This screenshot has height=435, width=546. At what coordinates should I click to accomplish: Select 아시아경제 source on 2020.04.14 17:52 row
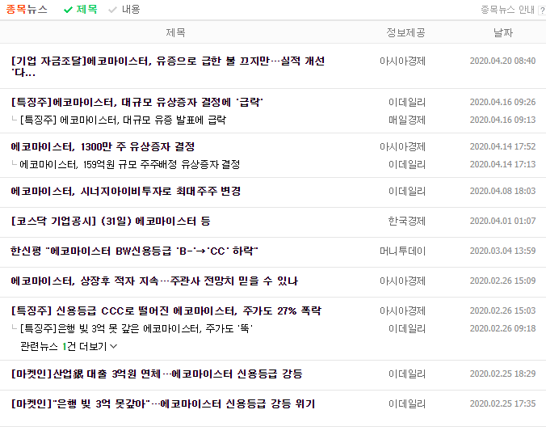402,146
